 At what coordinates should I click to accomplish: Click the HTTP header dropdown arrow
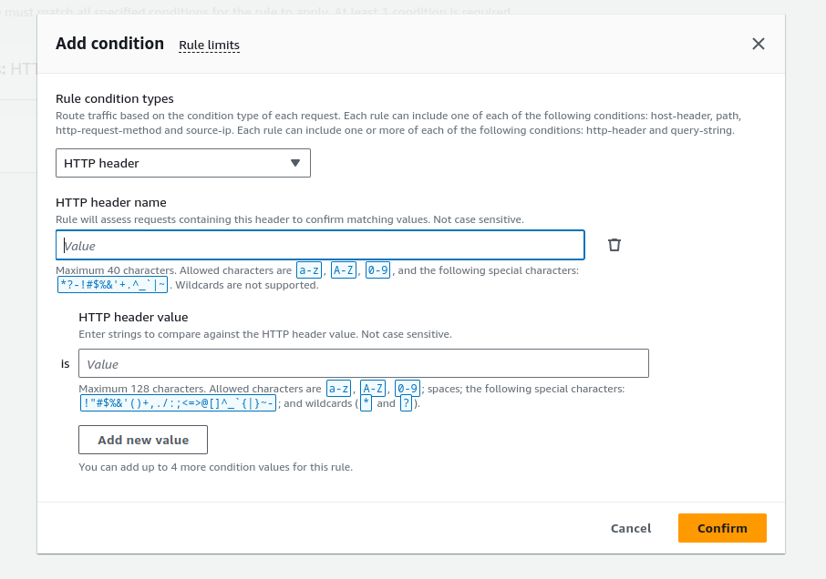click(x=294, y=163)
